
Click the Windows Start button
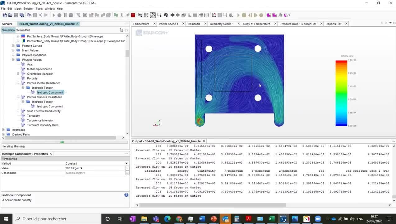pyautogui.click(x=6, y=219)
